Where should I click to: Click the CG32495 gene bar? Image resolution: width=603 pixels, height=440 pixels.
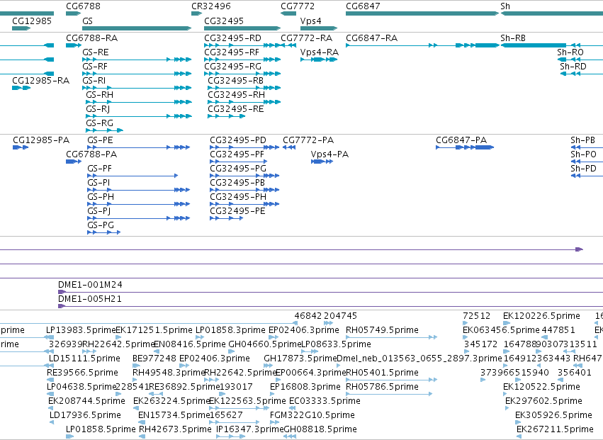tap(242, 28)
